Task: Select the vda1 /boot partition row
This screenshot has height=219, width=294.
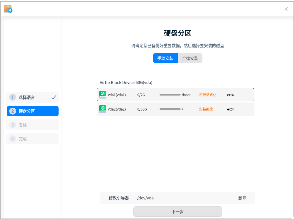Action: [x=175, y=95]
